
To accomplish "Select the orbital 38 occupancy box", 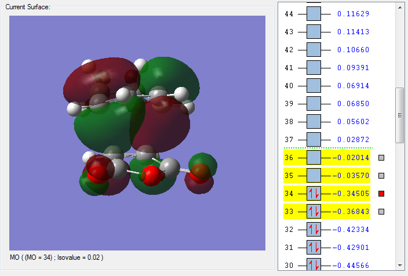I will coord(314,122).
